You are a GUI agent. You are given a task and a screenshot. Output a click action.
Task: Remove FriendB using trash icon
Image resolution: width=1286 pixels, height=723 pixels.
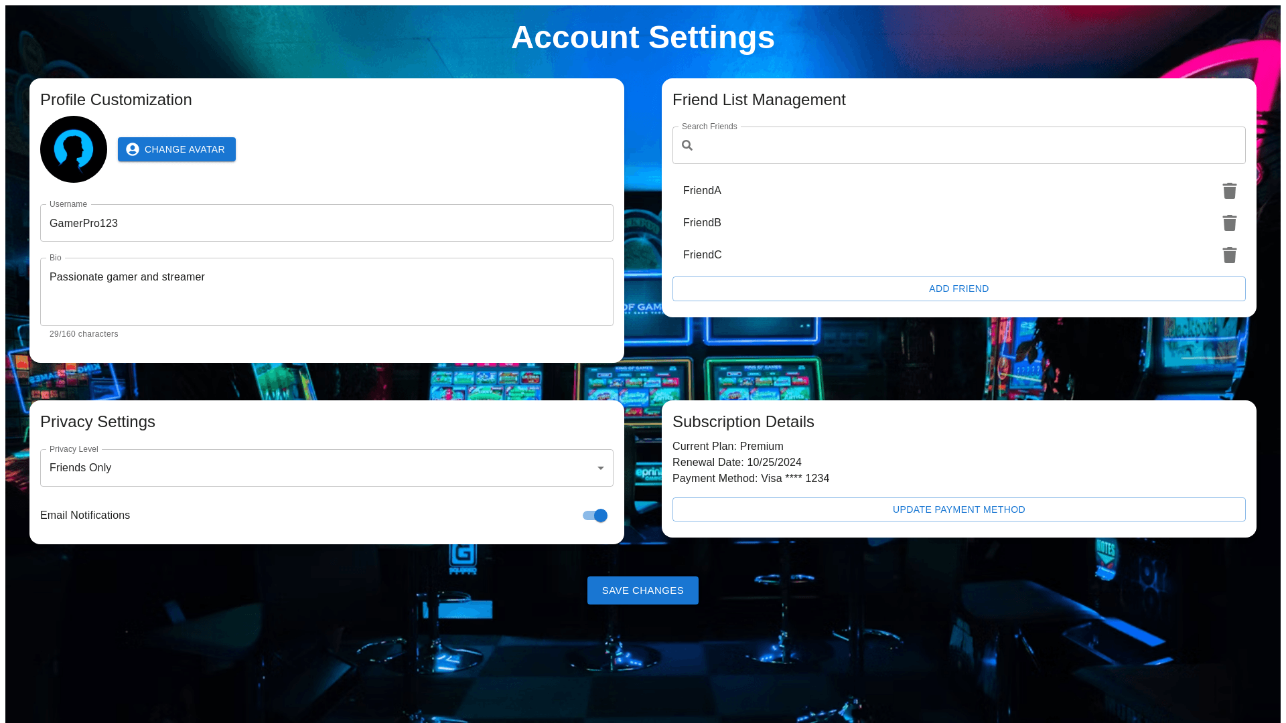[x=1229, y=223]
